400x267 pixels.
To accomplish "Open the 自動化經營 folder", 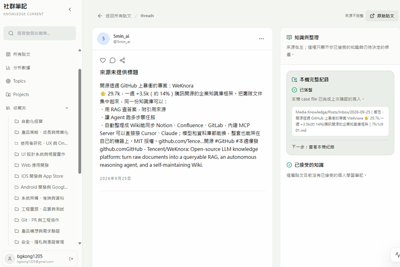I will click(32, 121).
